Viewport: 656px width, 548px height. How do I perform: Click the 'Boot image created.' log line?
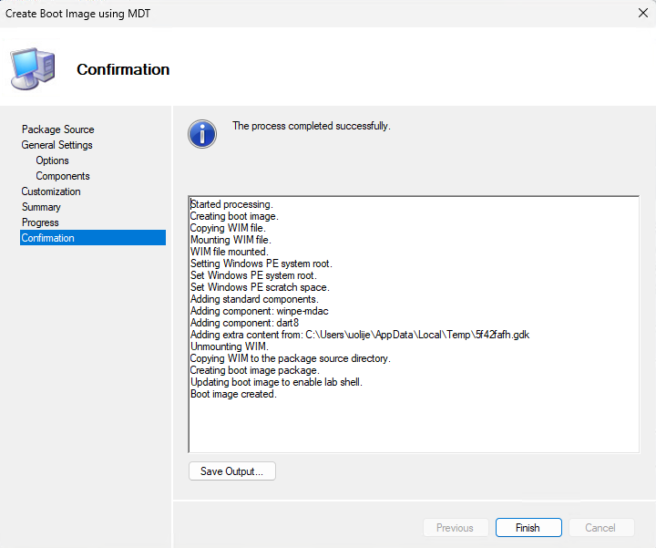click(x=233, y=395)
